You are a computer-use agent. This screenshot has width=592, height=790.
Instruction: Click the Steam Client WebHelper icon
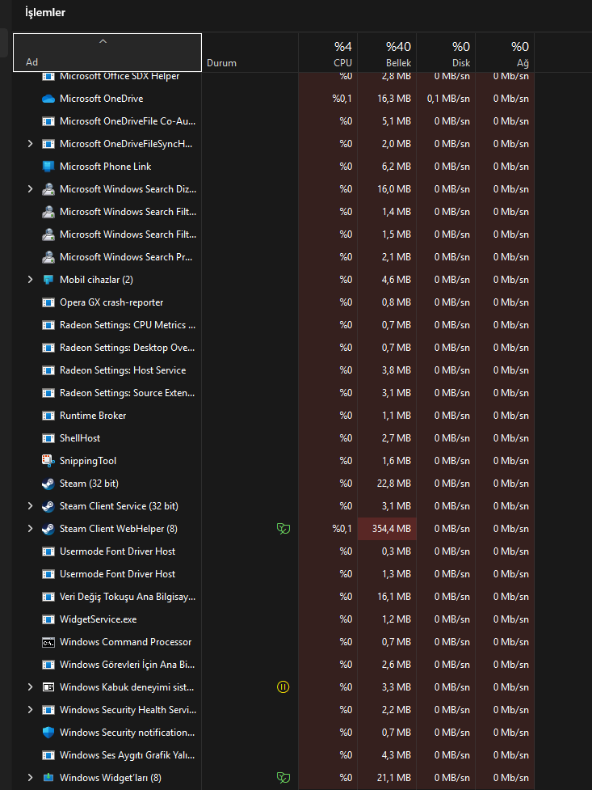pos(48,529)
